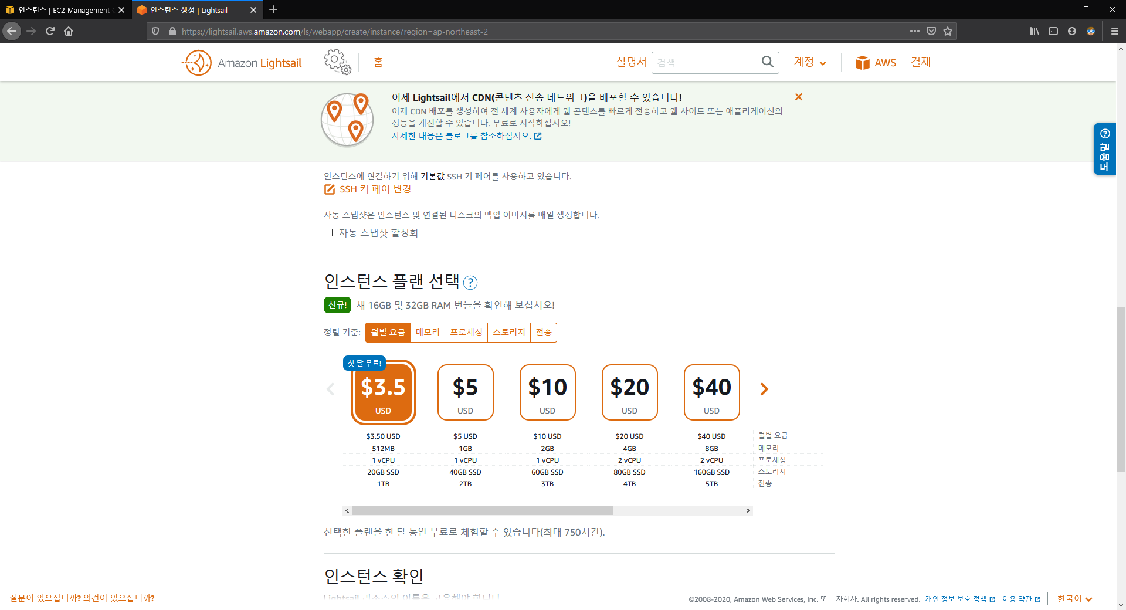The width and height of the screenshot is (1126, 610).
Task: Select the $20 USD plan
Action: pos(629,392)
